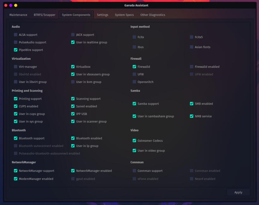Uncheck Saned enabled
This screenshot has width=259, height=205.
(73, 106)
